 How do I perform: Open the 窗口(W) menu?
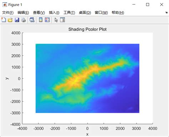pos(101,13)
